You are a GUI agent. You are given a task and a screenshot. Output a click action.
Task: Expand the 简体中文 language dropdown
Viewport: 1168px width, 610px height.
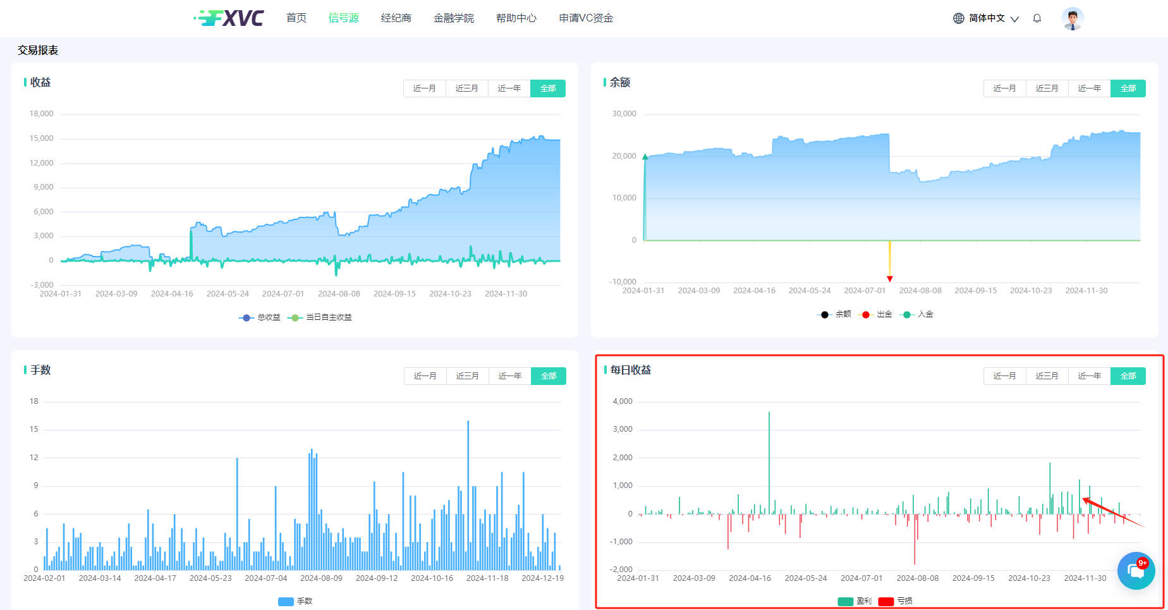pos(992,18)
